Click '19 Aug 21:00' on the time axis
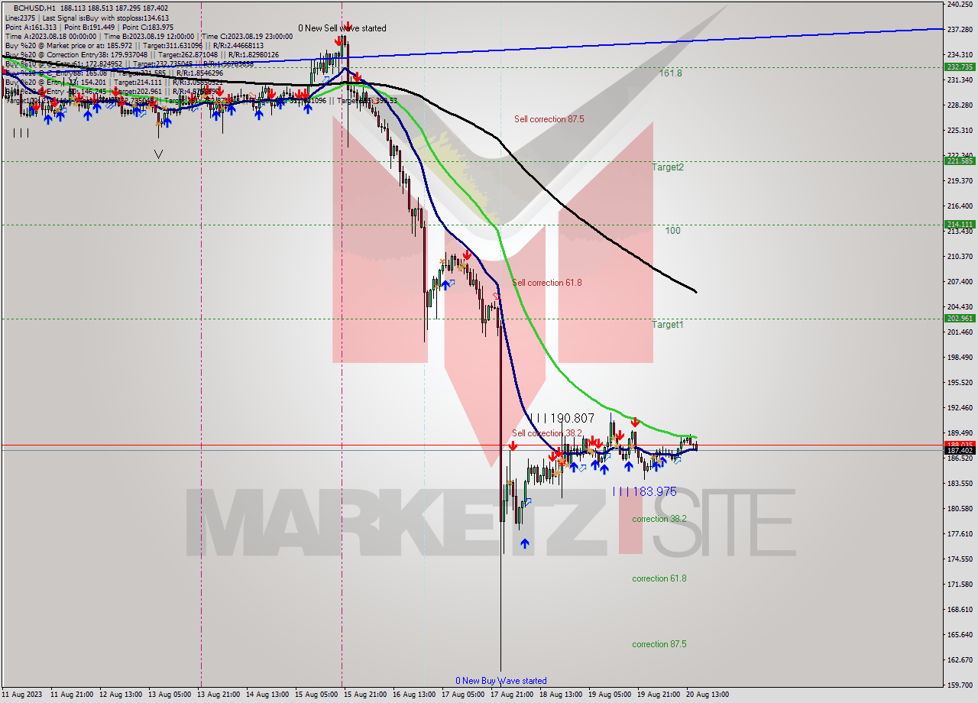Screen dimensions: 978x703 pyautogui.click(x=658, y=695)
